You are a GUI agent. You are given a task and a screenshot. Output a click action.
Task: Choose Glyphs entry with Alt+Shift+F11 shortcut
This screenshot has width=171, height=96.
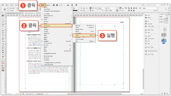tap(84, 26)
